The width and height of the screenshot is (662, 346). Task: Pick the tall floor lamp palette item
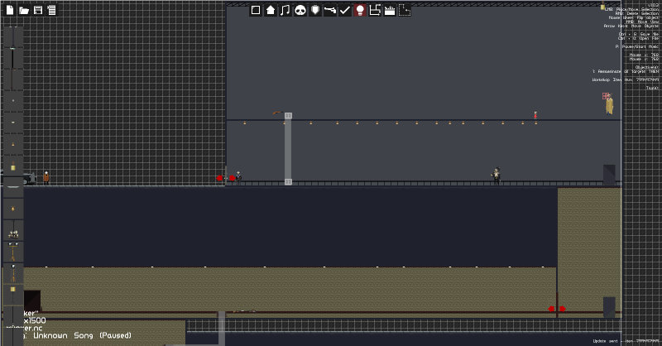tap(13, 252)
